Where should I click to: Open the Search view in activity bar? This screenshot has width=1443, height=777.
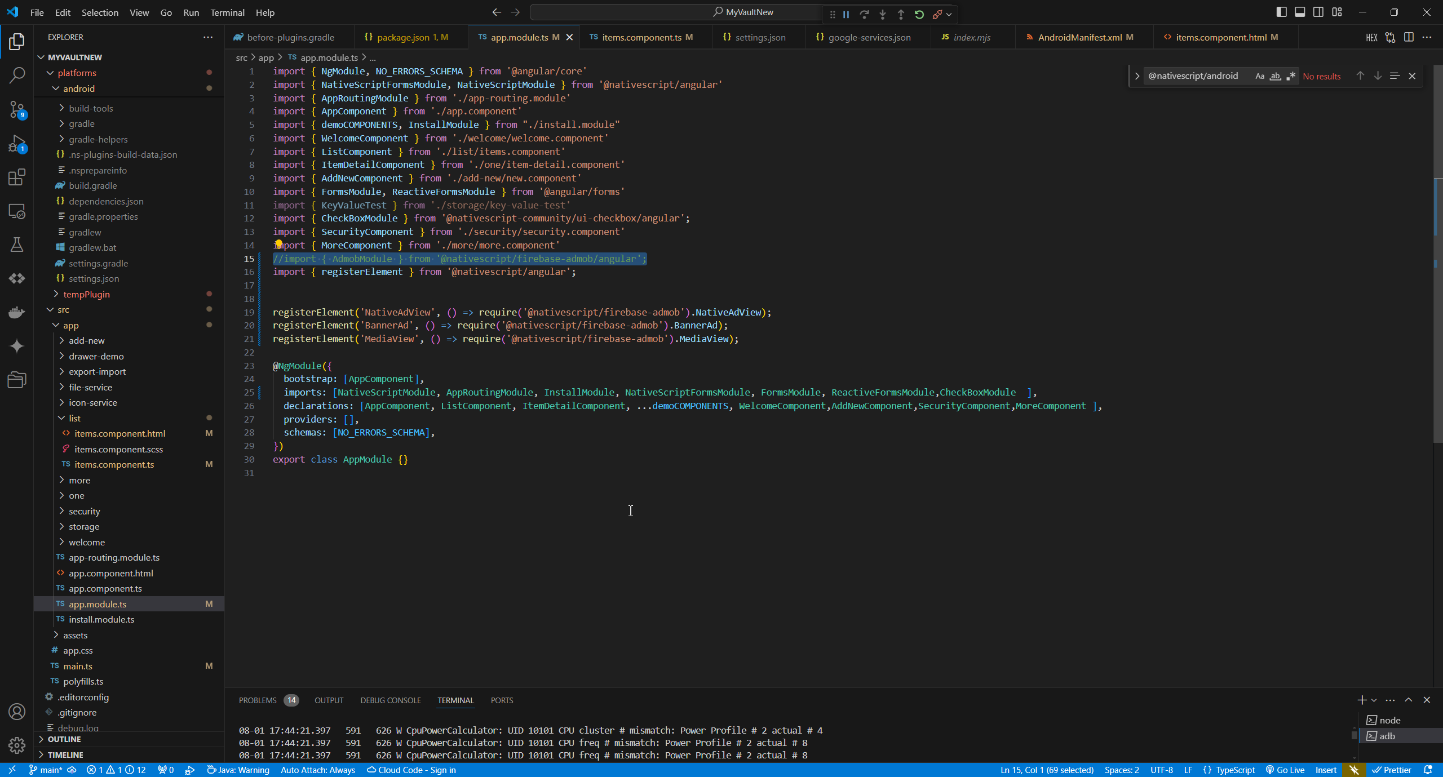tap(17, 75)
